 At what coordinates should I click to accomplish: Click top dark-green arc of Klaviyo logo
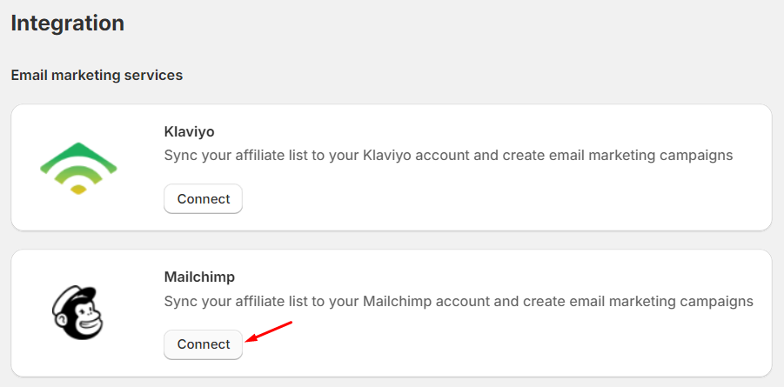tap(78, 150)
